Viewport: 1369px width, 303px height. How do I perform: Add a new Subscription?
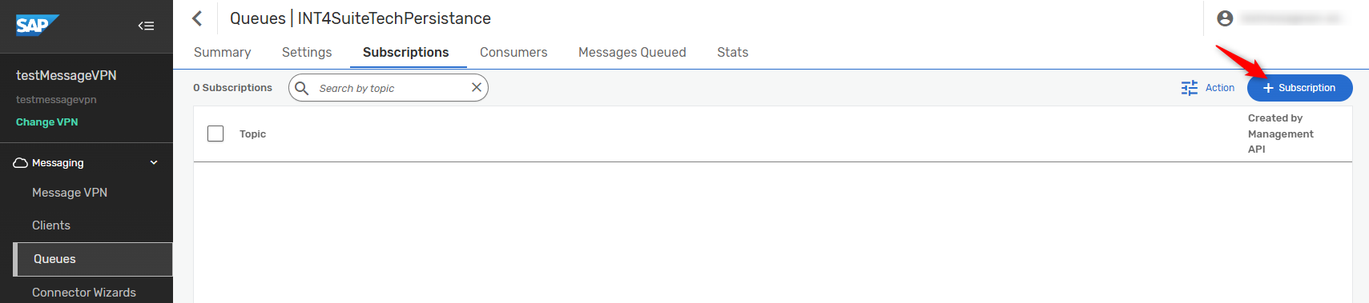point(1299,88)
